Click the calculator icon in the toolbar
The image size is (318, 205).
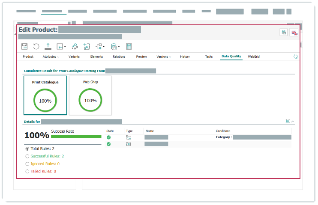[129, 46]
